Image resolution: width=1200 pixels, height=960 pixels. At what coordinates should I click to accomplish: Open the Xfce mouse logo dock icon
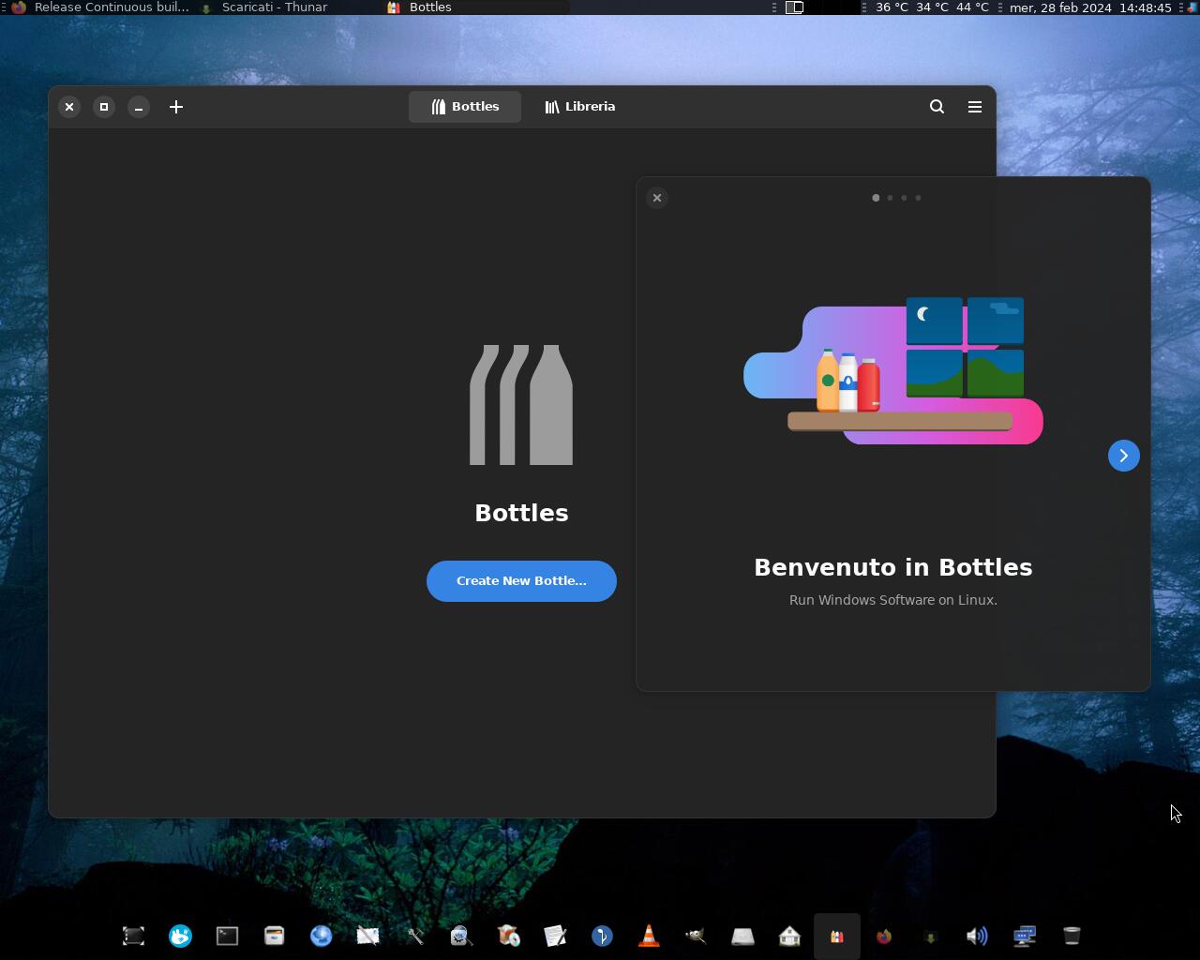tap(180, 936)
